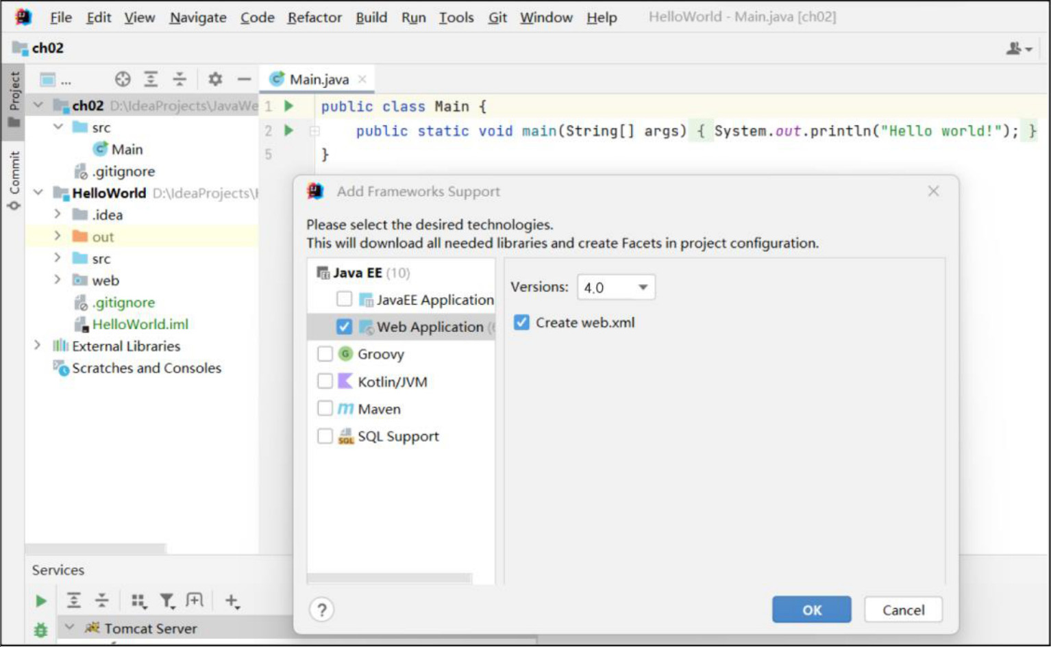Open the Services filter icon
Screen dimensions: 1051x647
click(x=166, y=601)
